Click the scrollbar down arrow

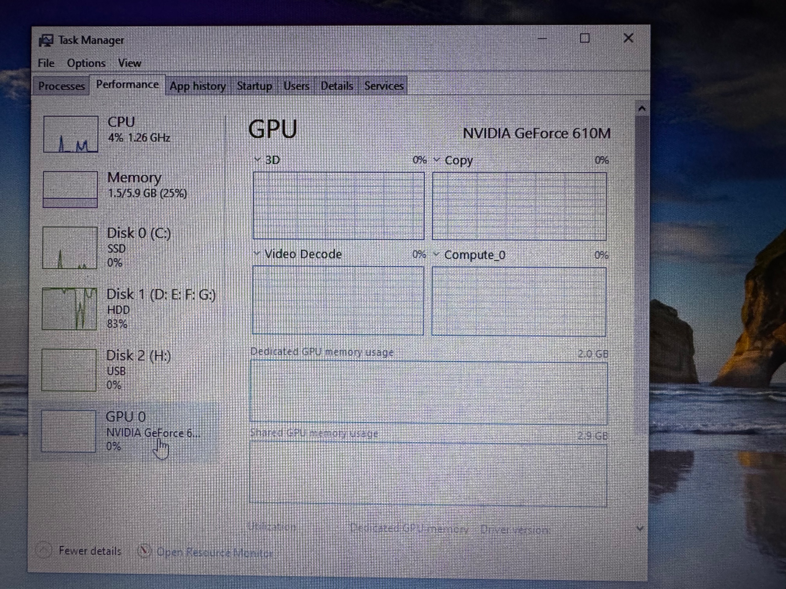pos(640,528)
